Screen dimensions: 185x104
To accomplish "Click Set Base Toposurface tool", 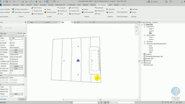I will (20, 9).
